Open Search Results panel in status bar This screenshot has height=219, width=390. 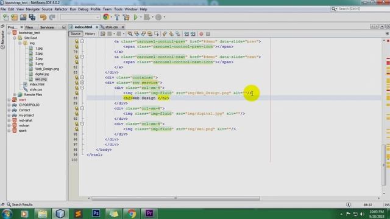coord(19,204)
